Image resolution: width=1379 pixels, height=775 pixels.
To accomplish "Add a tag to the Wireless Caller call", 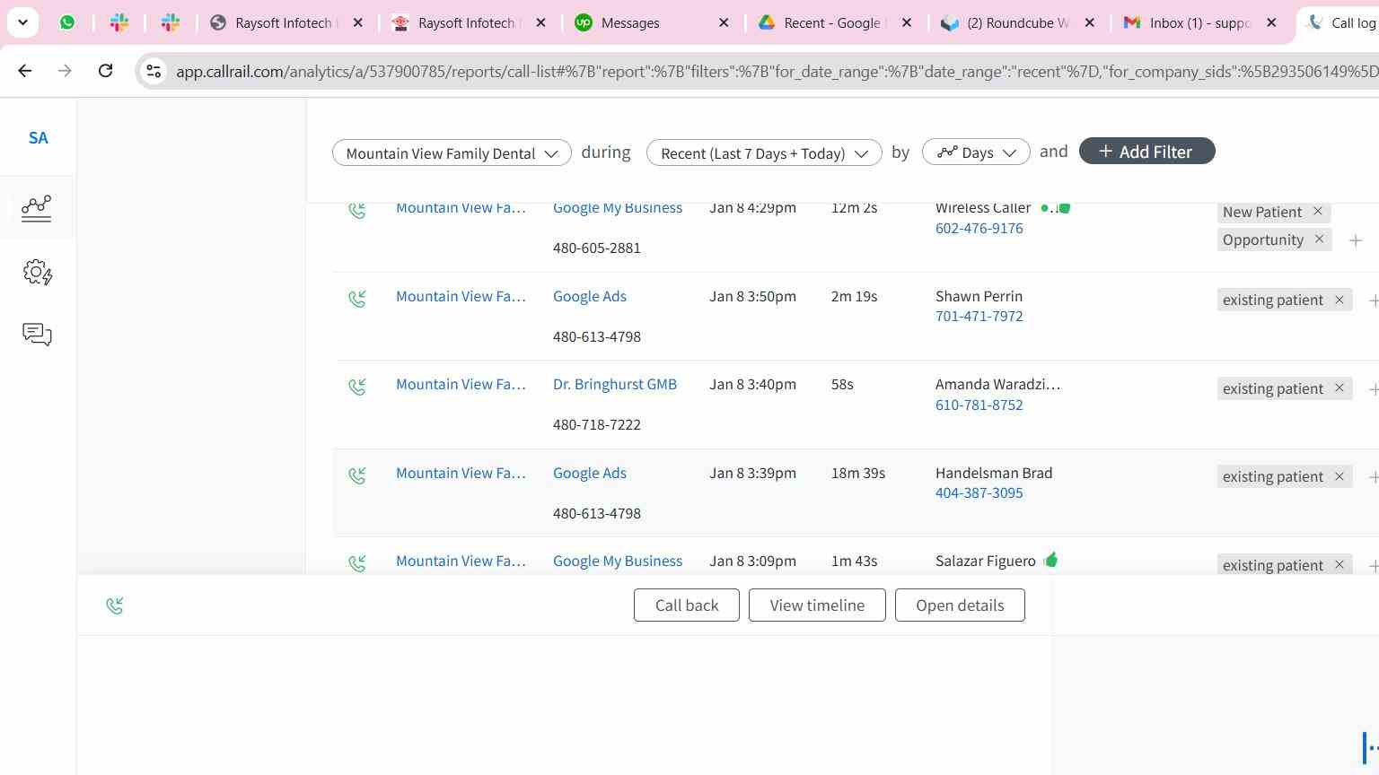I will click(x=1356, y=240).
